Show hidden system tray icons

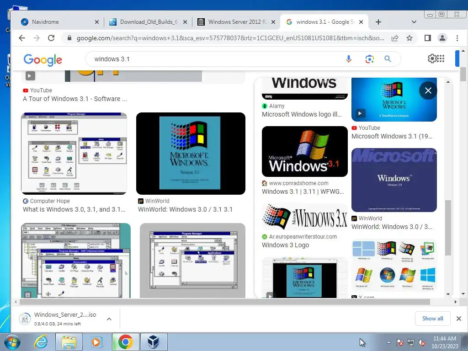[x=388, y=343]
